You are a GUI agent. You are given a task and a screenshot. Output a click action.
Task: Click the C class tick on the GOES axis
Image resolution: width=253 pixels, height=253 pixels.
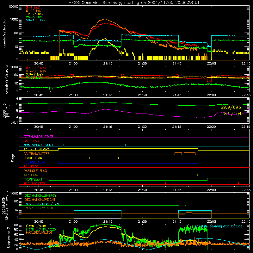[x=17, y=104]
